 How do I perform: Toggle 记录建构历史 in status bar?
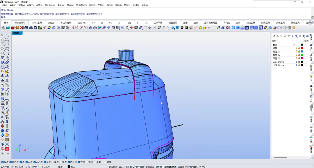170,167
